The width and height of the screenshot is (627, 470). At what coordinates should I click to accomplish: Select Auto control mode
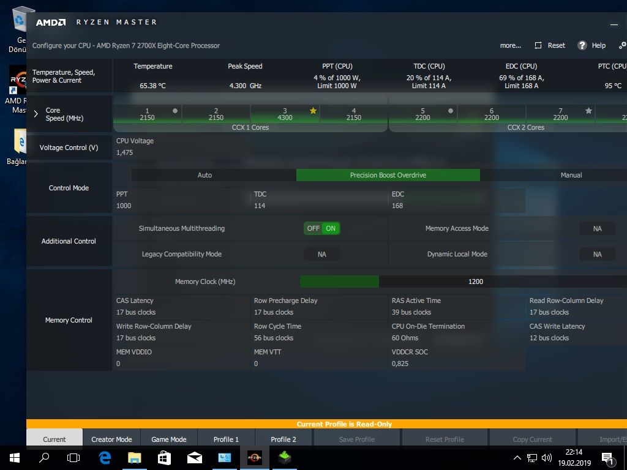pos(205,175)
